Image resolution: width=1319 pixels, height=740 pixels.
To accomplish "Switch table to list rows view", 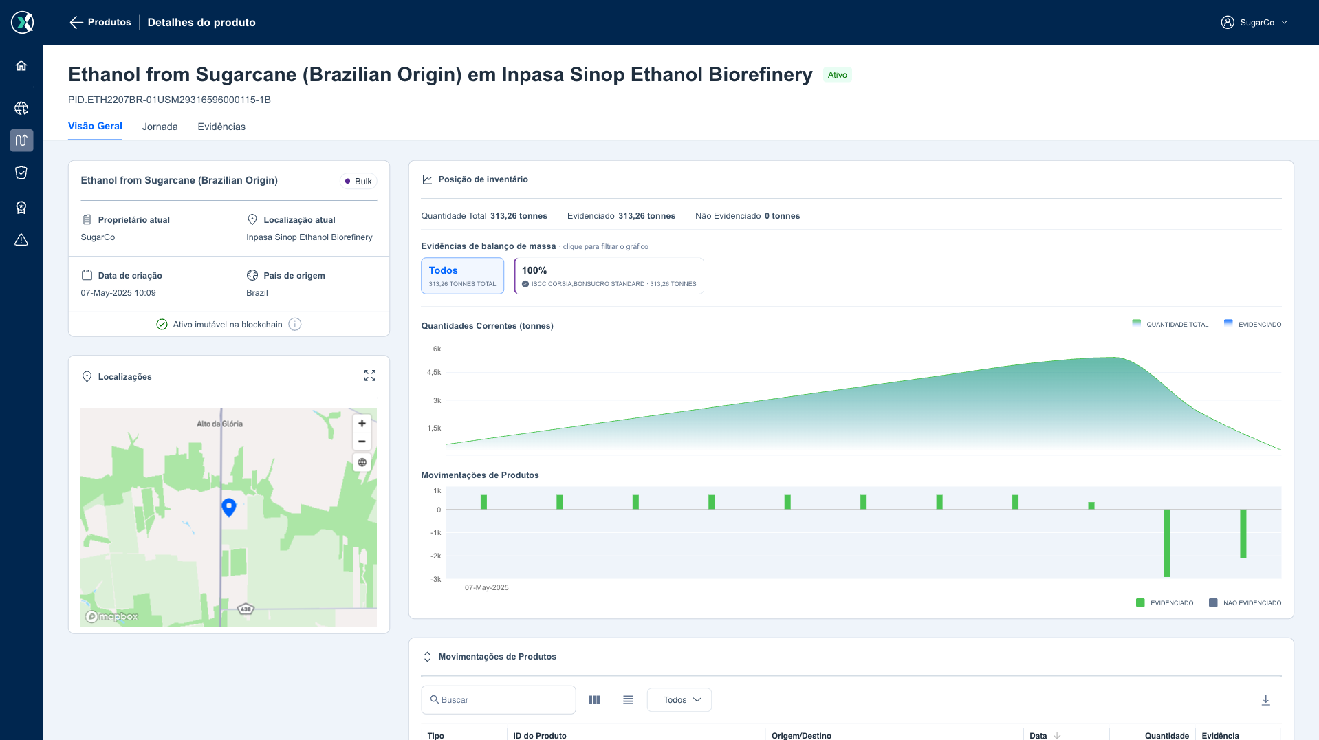I will 629,700.
